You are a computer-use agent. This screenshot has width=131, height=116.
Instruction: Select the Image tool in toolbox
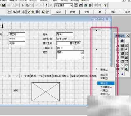[126, 57]
